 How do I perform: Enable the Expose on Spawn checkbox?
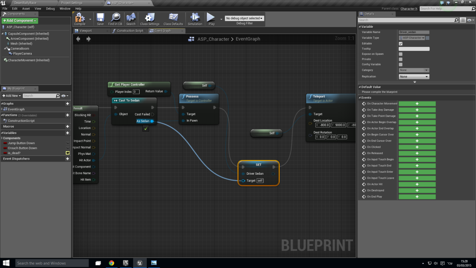401,54
